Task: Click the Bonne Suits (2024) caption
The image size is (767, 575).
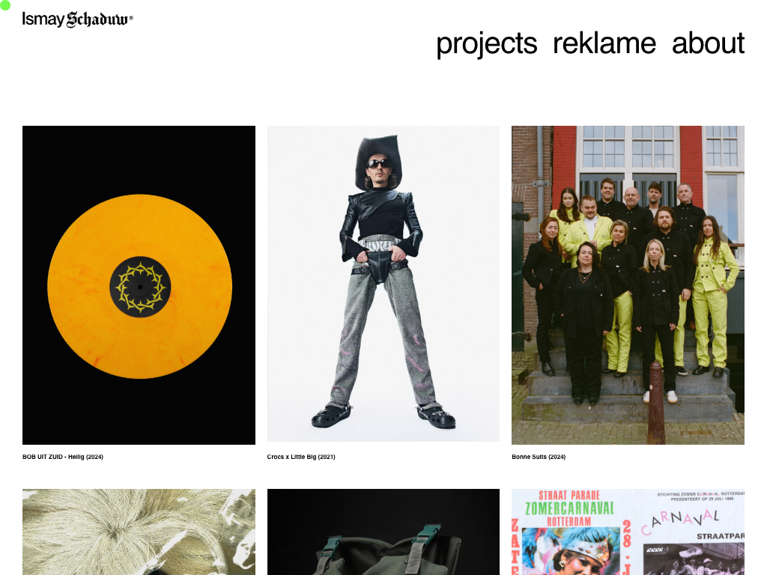Action: pyautogui.click(x=539, y=457)
